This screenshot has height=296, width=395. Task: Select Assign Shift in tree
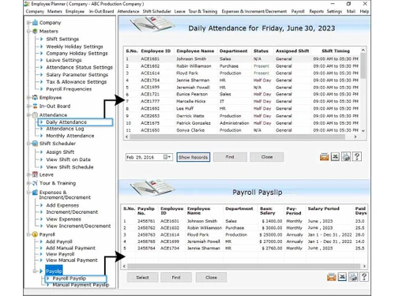pos(60,152)
